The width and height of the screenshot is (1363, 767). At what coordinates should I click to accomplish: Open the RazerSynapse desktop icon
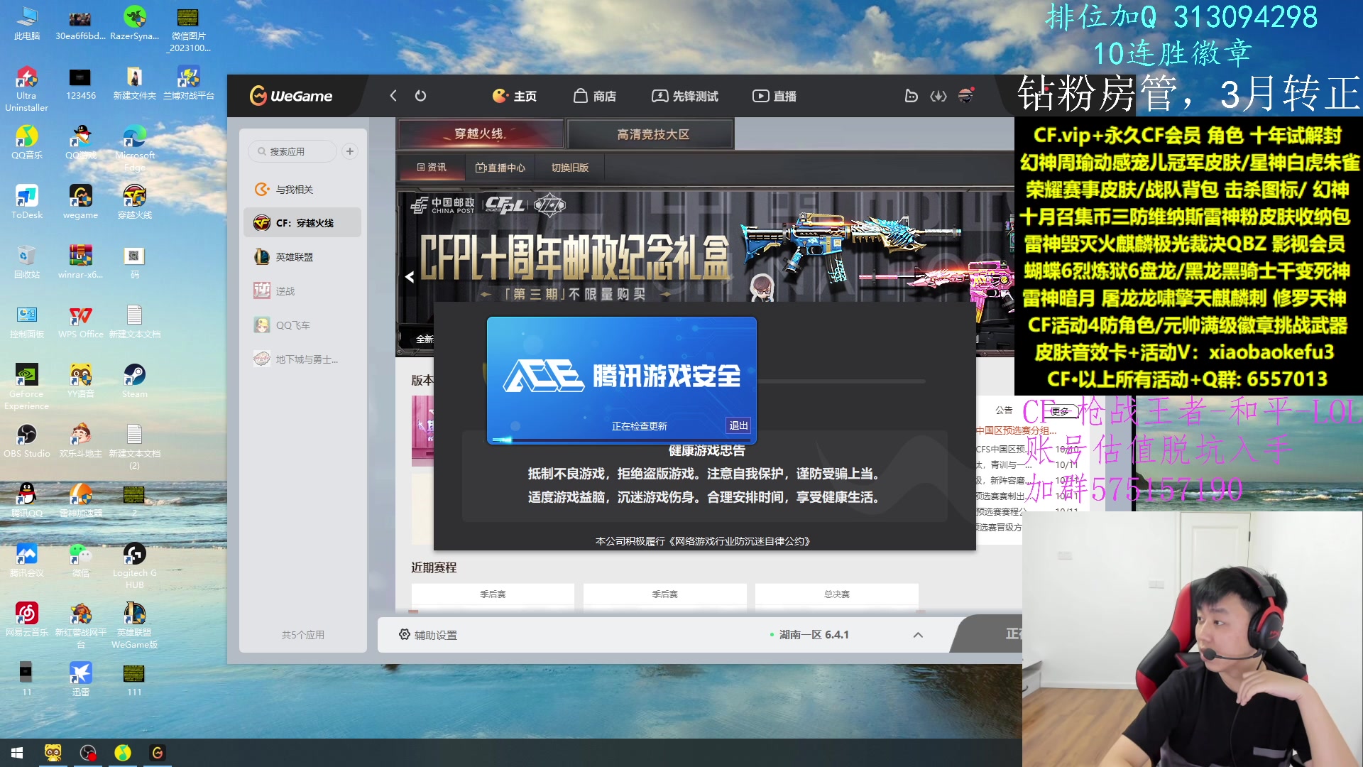click(135, 23)
